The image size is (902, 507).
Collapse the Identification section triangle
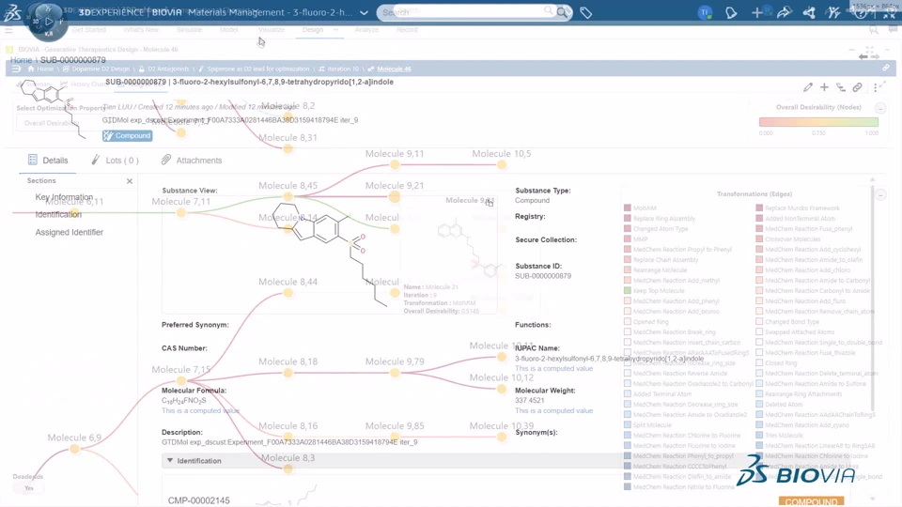[x=170, y=460]
